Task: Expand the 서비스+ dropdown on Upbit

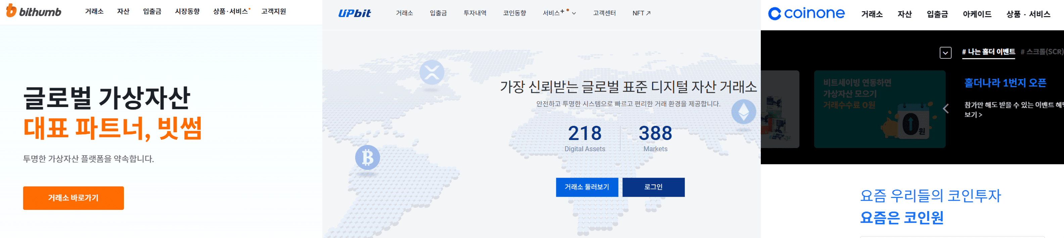Action: 559,13
